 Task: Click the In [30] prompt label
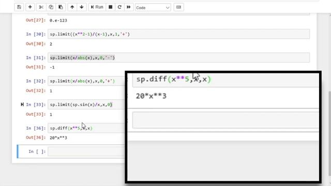[36, 34]
